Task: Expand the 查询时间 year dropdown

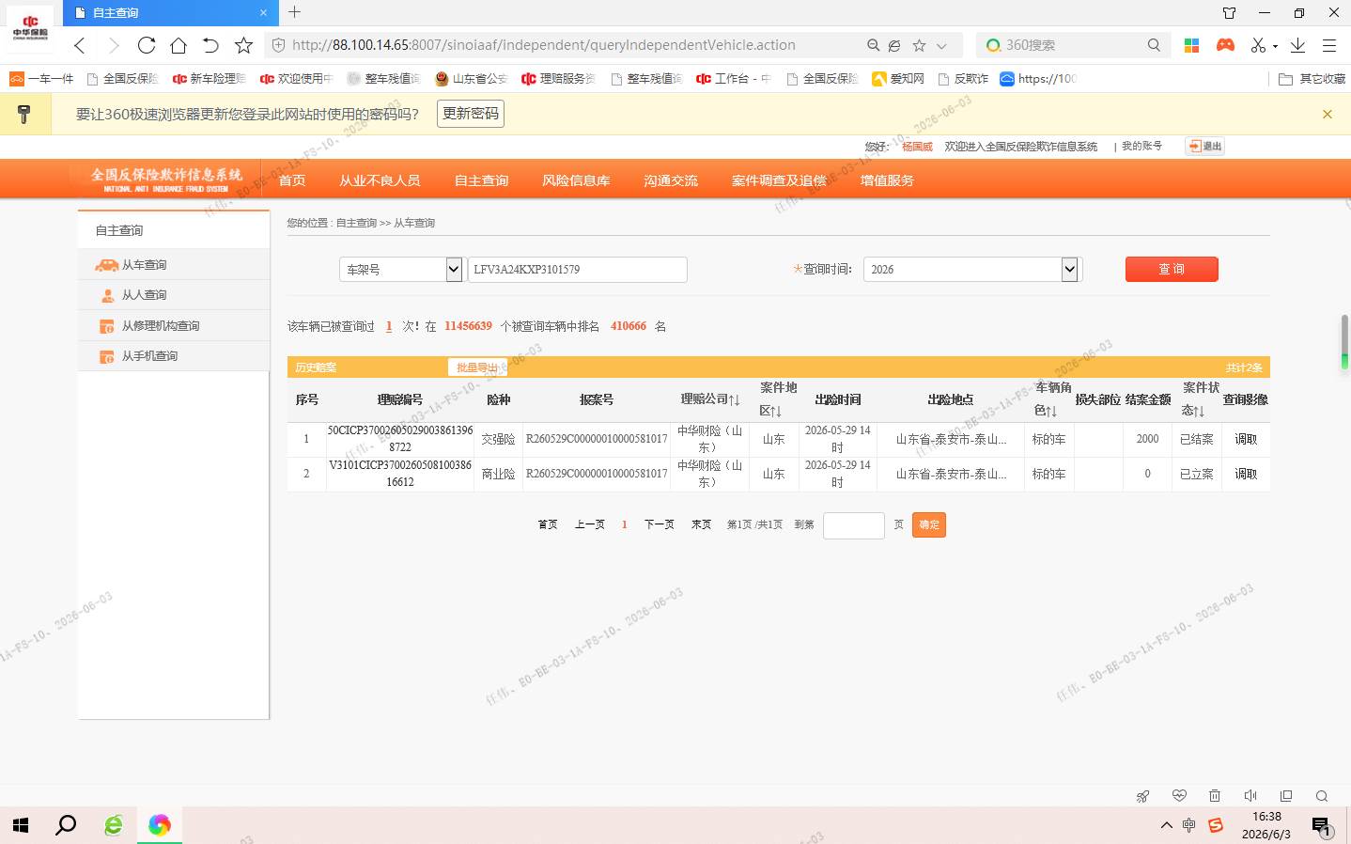Action: (1069, 269)
